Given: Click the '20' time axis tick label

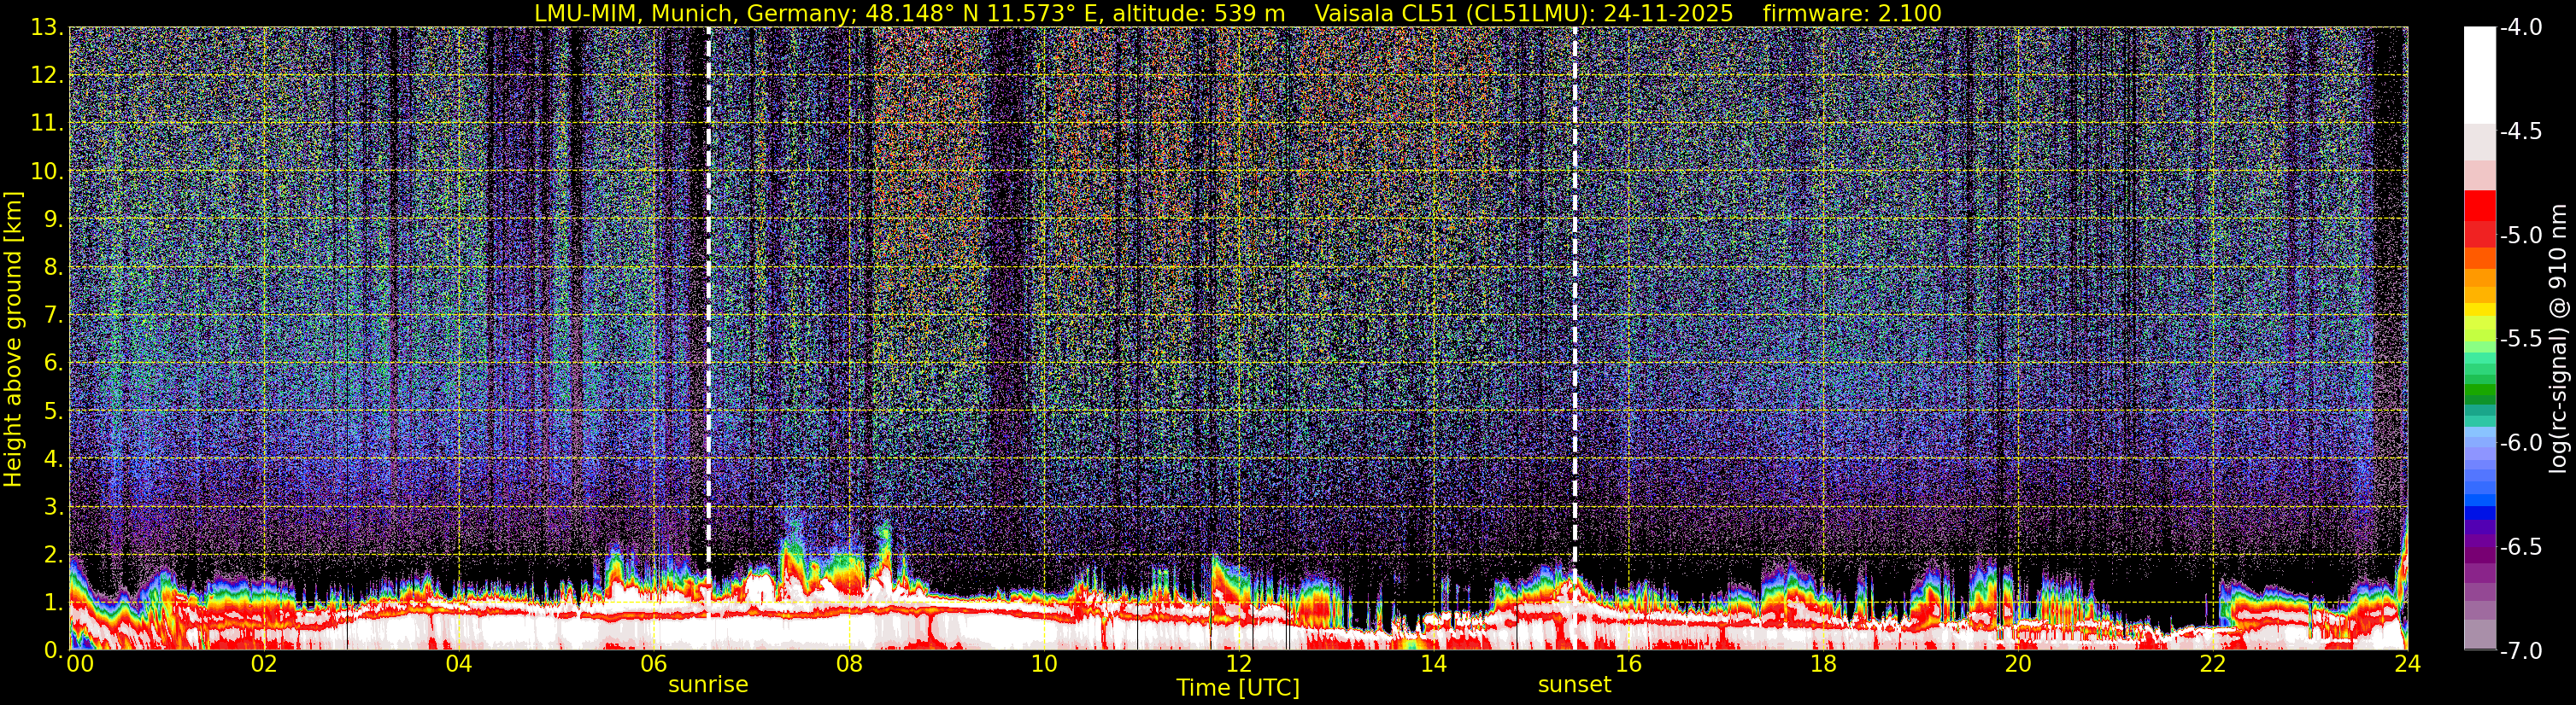Looking at the screenshot, I should point(2018,664).
